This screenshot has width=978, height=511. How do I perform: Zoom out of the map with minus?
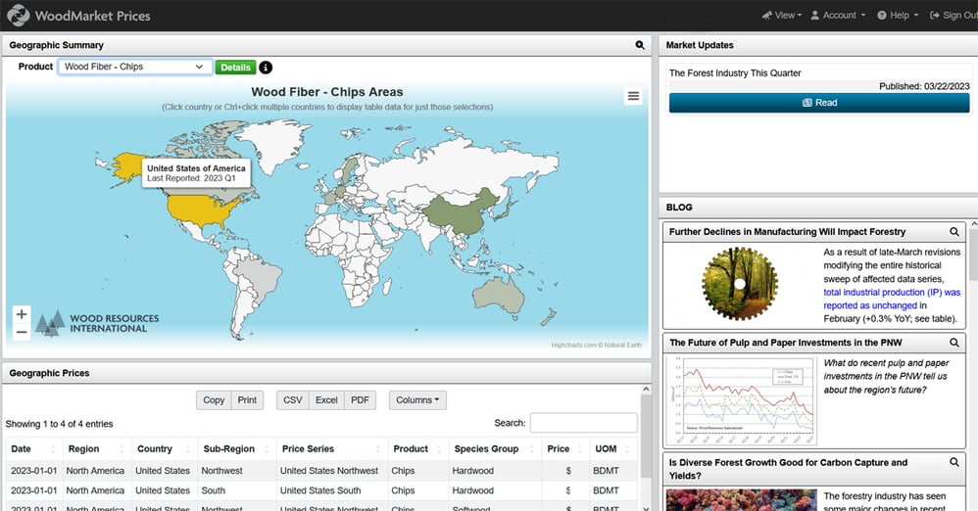tap(22, 333)
